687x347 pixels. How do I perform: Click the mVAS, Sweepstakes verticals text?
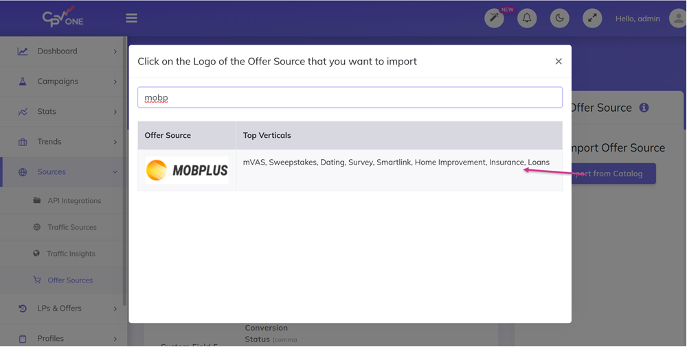[396, 163]
